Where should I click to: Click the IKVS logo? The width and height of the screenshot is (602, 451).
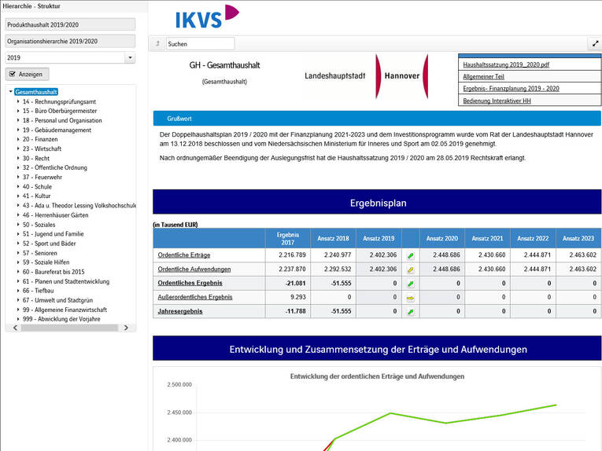pos(207,16)
